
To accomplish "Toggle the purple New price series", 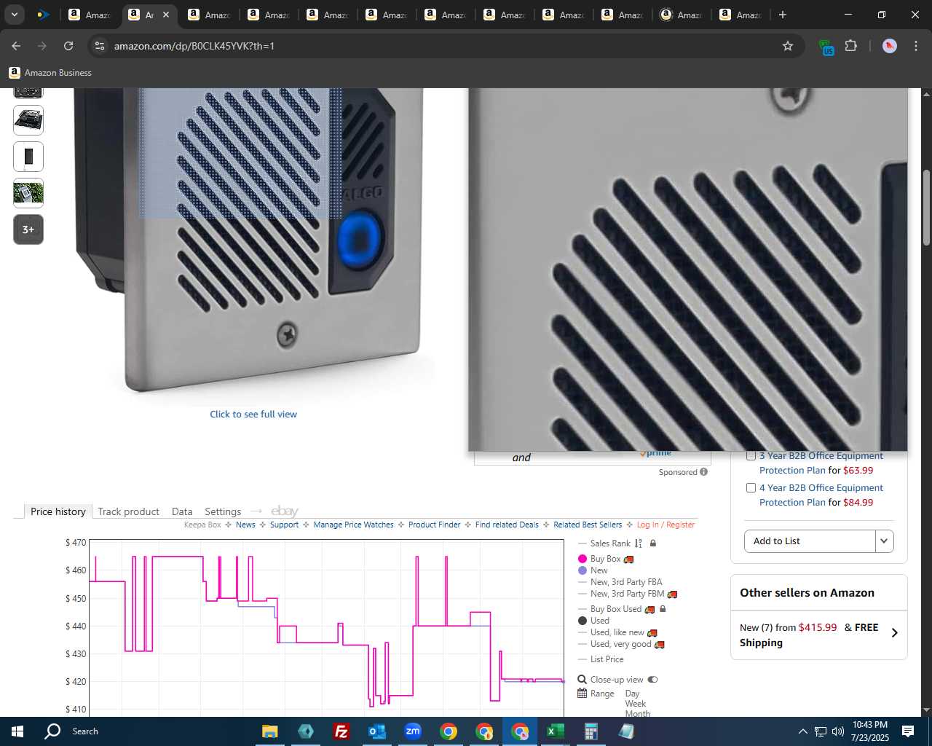I will point(593,570).
